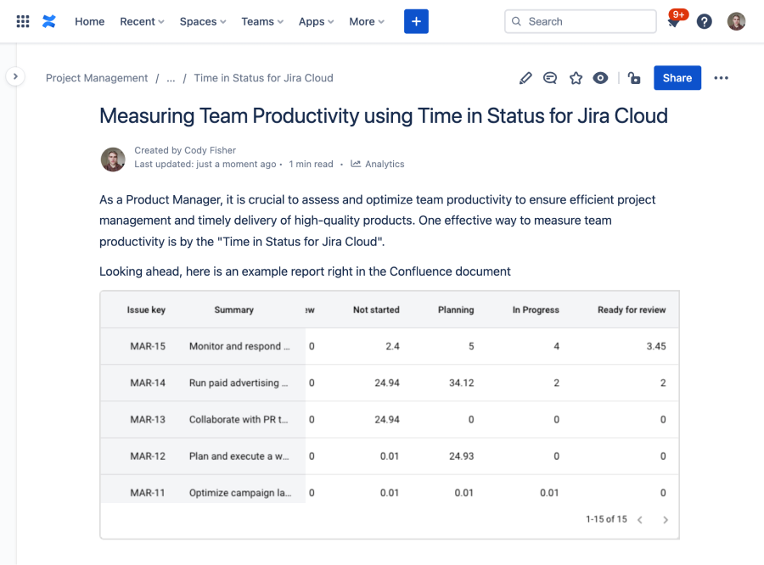Open the notifications bell
This screenshot has width=764, height=565.
[673, 22]
